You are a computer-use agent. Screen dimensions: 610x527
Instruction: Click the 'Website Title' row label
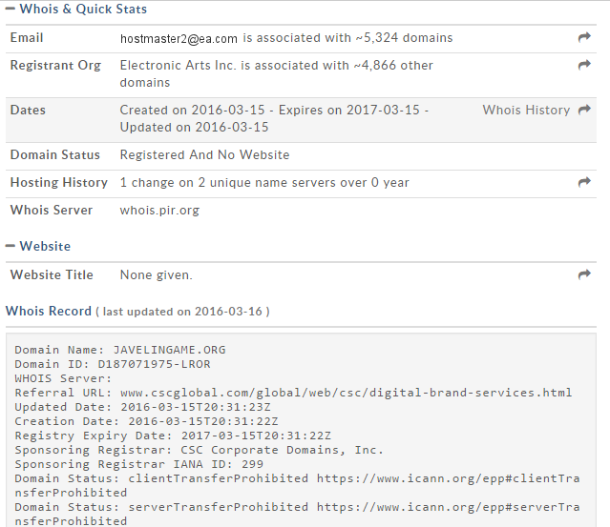click(52, 275)
